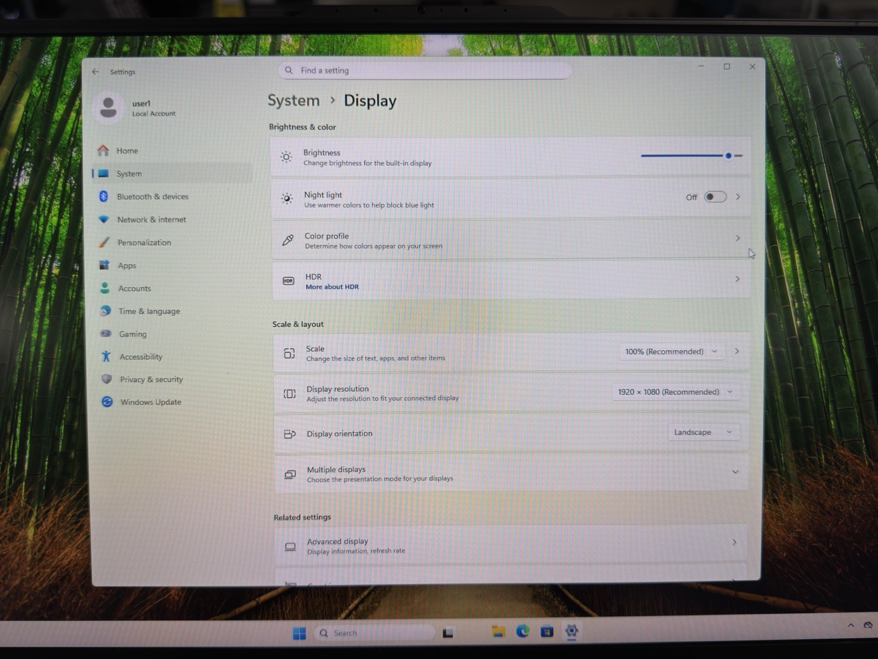Click the taskbar Search box
The width and height of the screenshot is (878, 659).
(374, 633)
